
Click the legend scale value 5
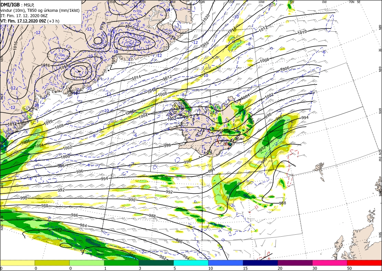[x=175, y=268]
